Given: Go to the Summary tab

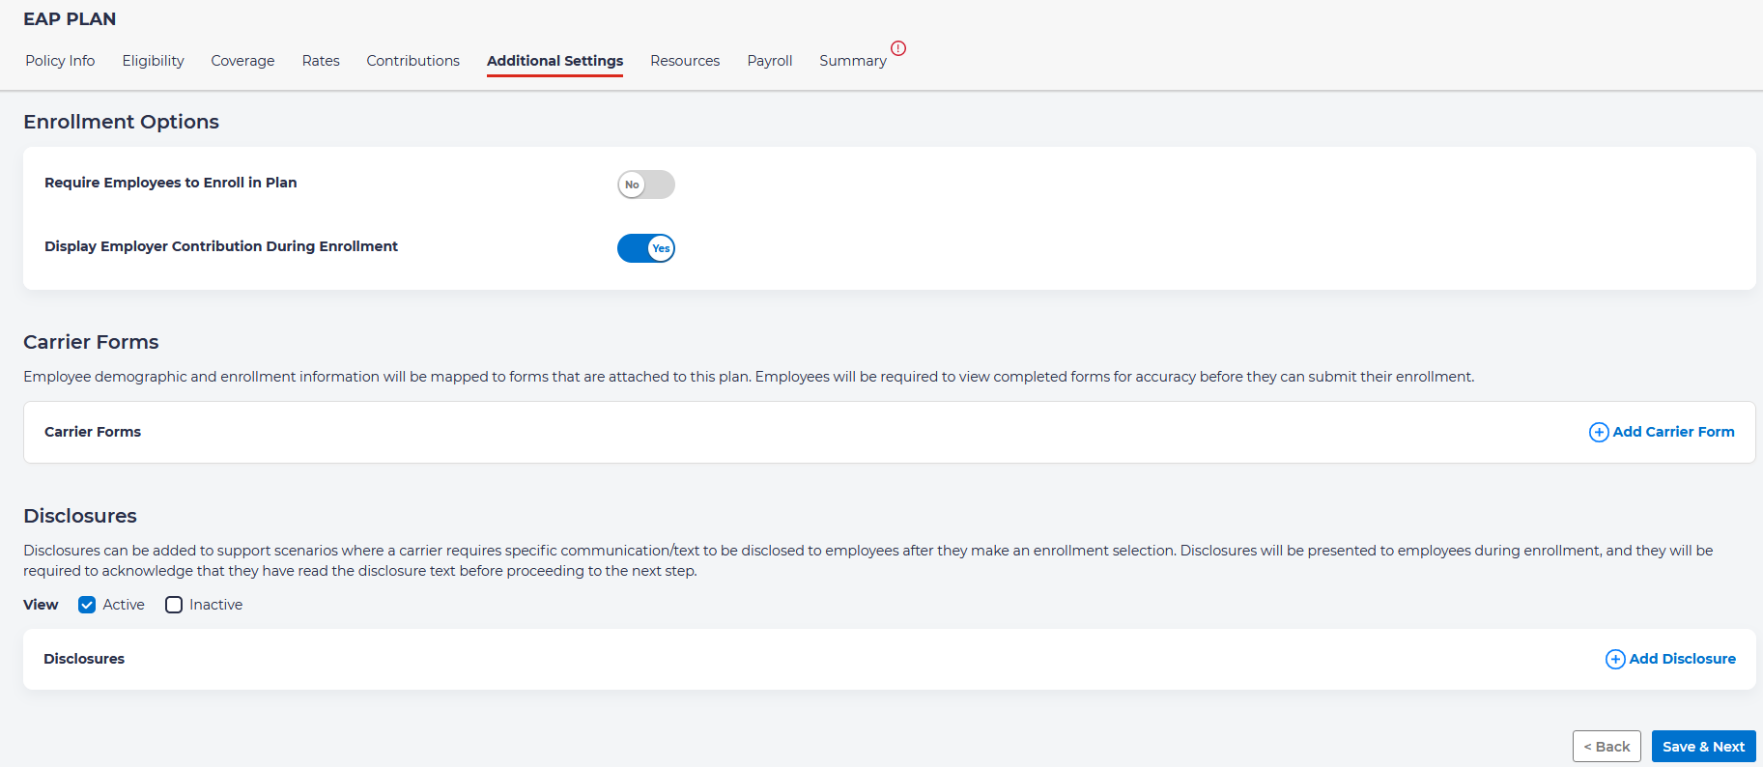Looking at the screenshot, I should pyautogui.click(x=852, y=61).
